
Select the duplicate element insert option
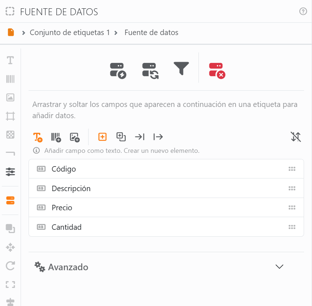pos(121,137)
